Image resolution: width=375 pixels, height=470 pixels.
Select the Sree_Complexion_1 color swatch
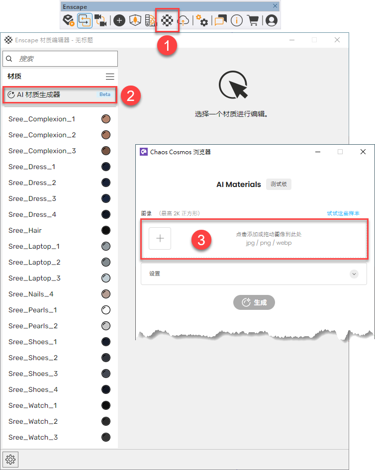[x=105, y=119]
